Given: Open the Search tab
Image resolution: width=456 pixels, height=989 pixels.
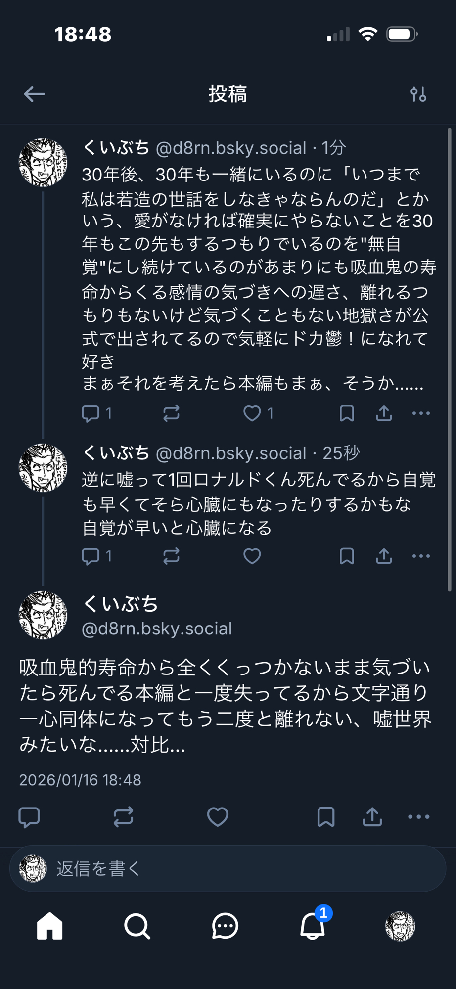Looking at the screenshot, I should [x=137, y=926].
